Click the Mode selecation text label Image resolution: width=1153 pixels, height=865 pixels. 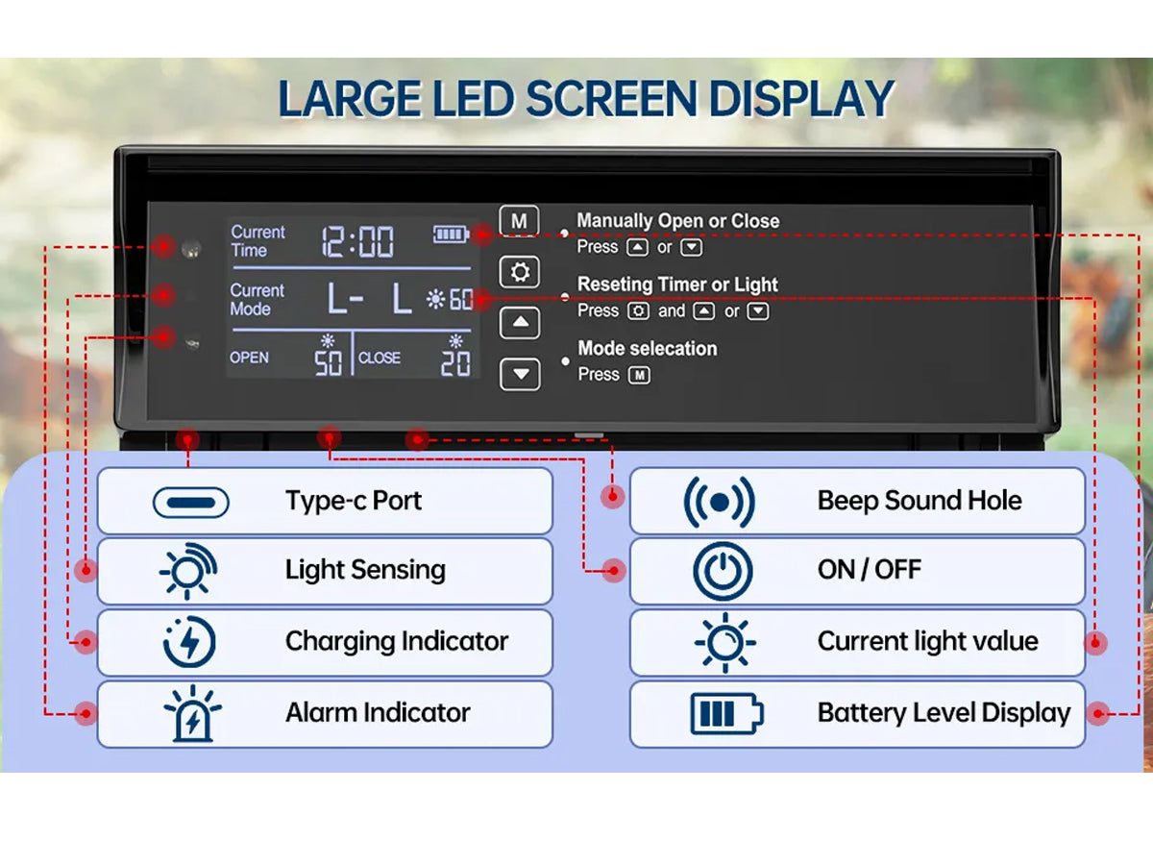647,349
